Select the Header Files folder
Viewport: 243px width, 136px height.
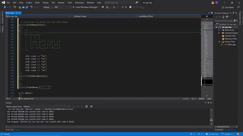coord(229,36)
